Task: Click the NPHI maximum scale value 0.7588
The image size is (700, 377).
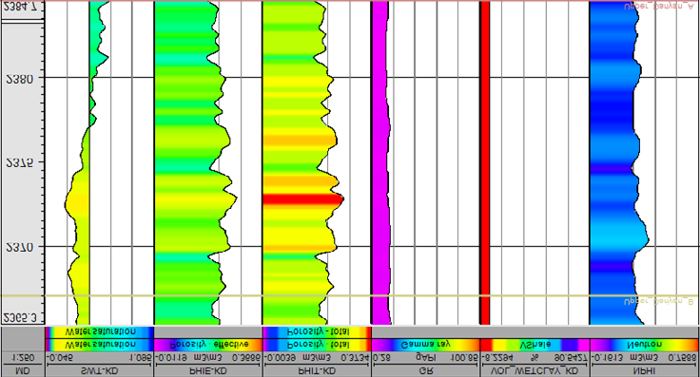Action: [682, 358]
